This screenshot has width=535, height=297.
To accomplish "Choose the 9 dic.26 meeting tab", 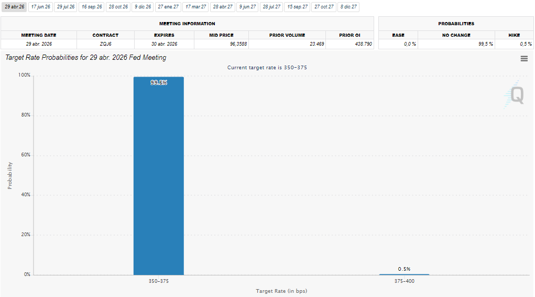I will point(143,7).
